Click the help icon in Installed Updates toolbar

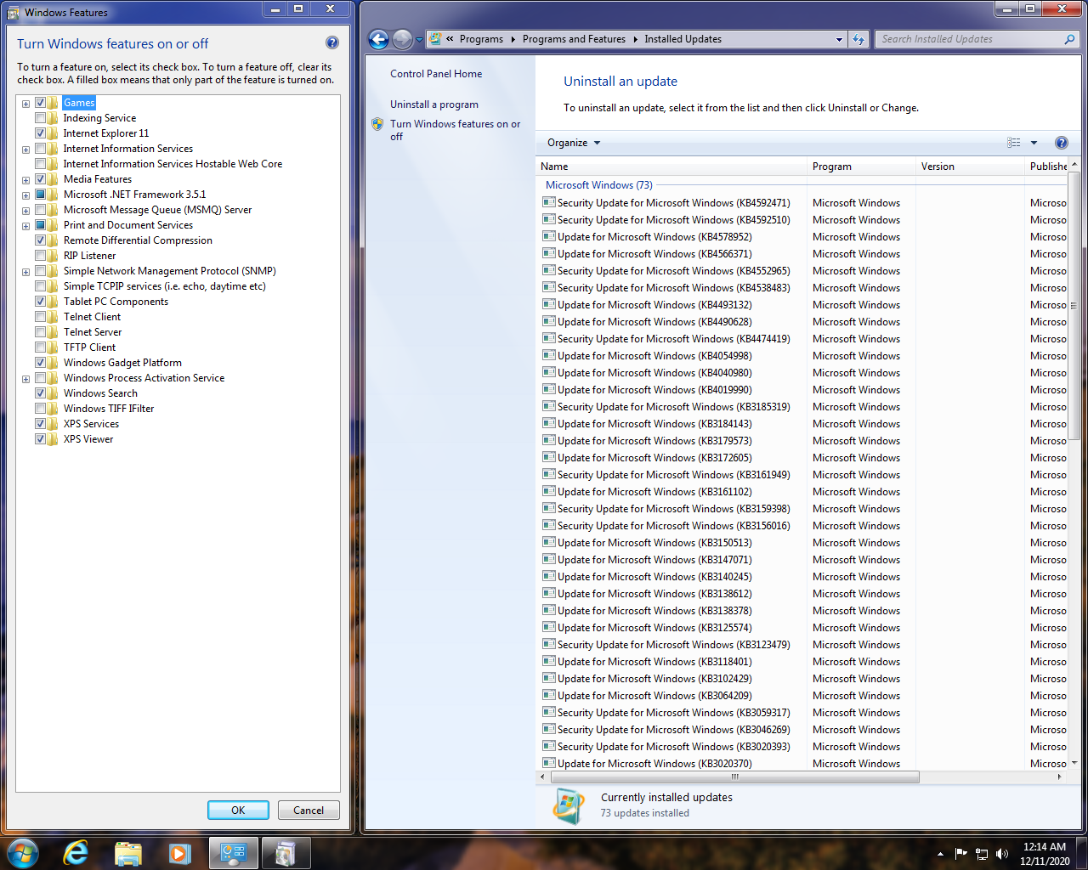point(1061,143)
